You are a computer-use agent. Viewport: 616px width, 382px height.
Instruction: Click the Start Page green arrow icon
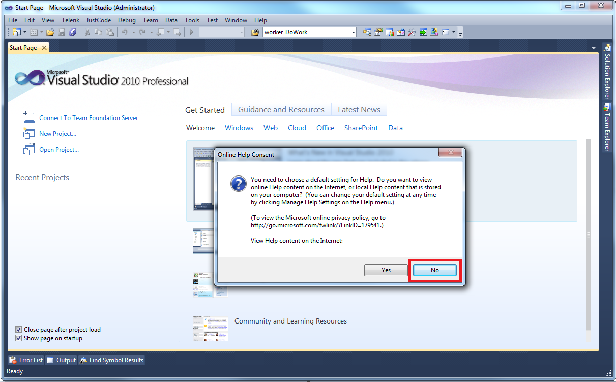tap(423, 32)
